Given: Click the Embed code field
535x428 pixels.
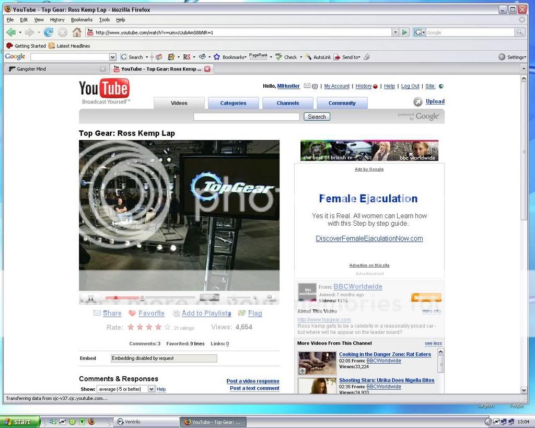Looking at the screenshot, I should [164, 358].
